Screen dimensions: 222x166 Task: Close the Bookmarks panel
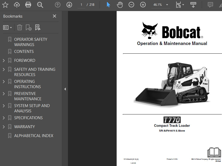[x=55, y=16]
